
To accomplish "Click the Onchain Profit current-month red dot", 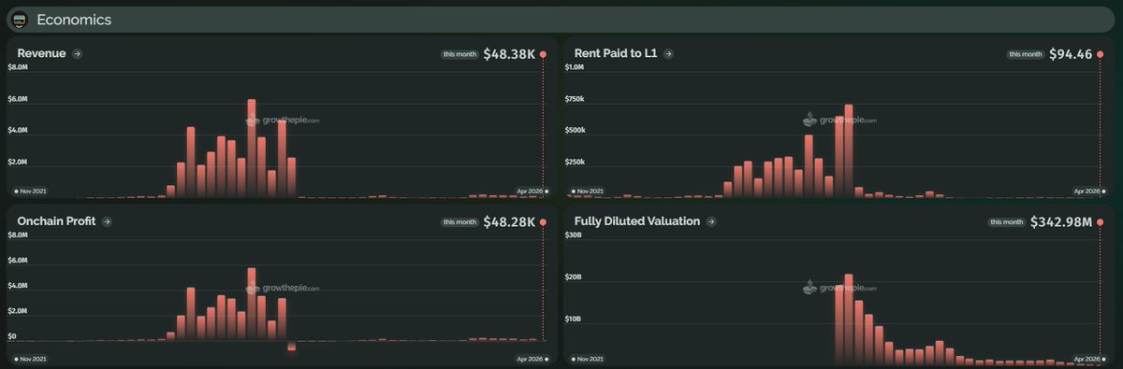I will point(543,221).
